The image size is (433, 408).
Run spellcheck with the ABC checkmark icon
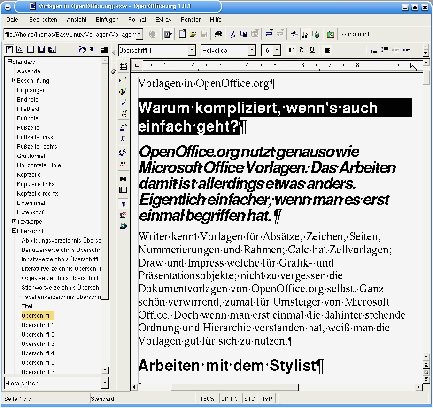tap(123, 152)
